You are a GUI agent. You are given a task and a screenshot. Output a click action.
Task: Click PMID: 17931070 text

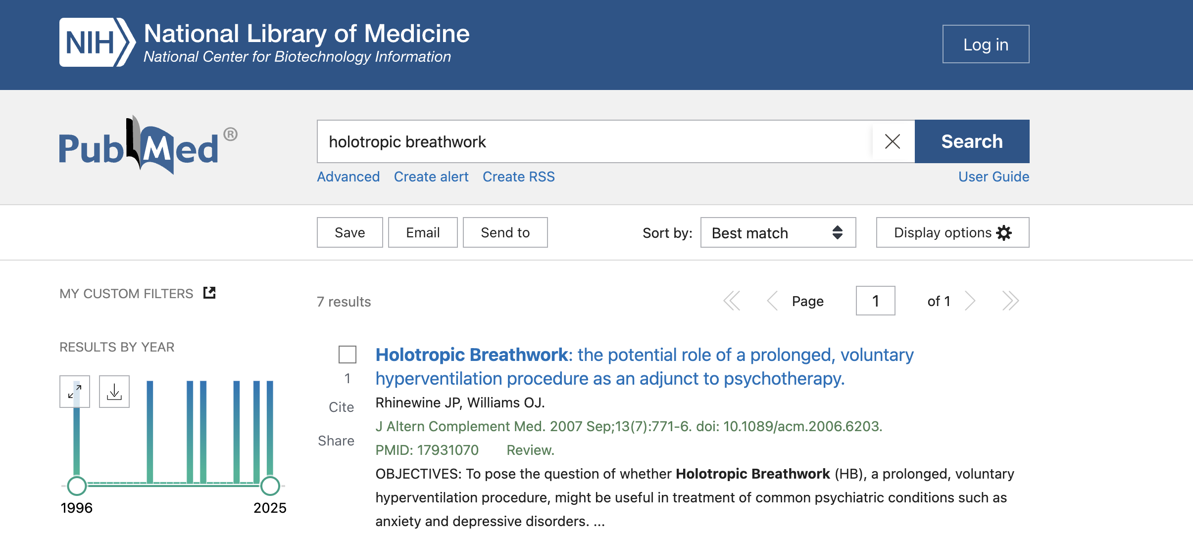click(x=427, y=450)
